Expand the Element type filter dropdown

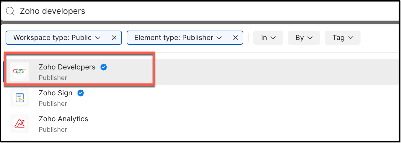point(219,38)
